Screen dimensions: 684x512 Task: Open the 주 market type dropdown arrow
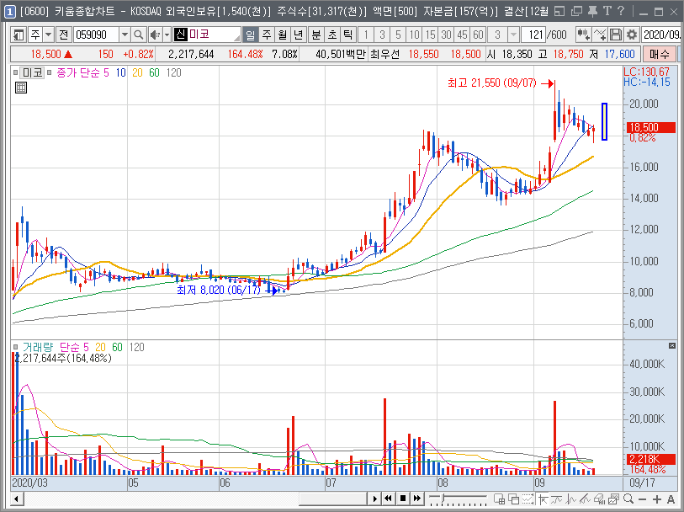(x=49, y=35)
